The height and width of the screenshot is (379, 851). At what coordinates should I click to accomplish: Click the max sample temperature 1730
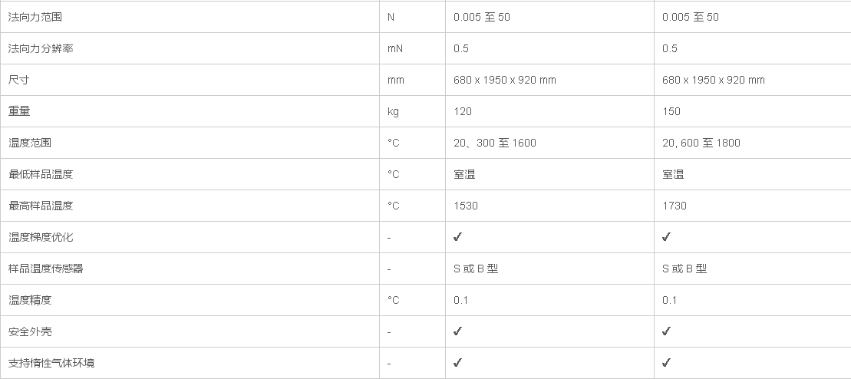675,206
